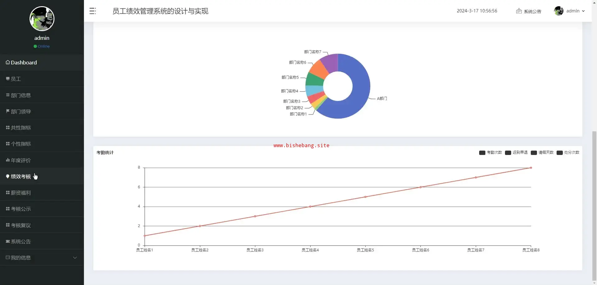The height and width of the screenshot is (285, 597).
Task: Expand the 我的信息 submenu chevron
Action: 75,258
